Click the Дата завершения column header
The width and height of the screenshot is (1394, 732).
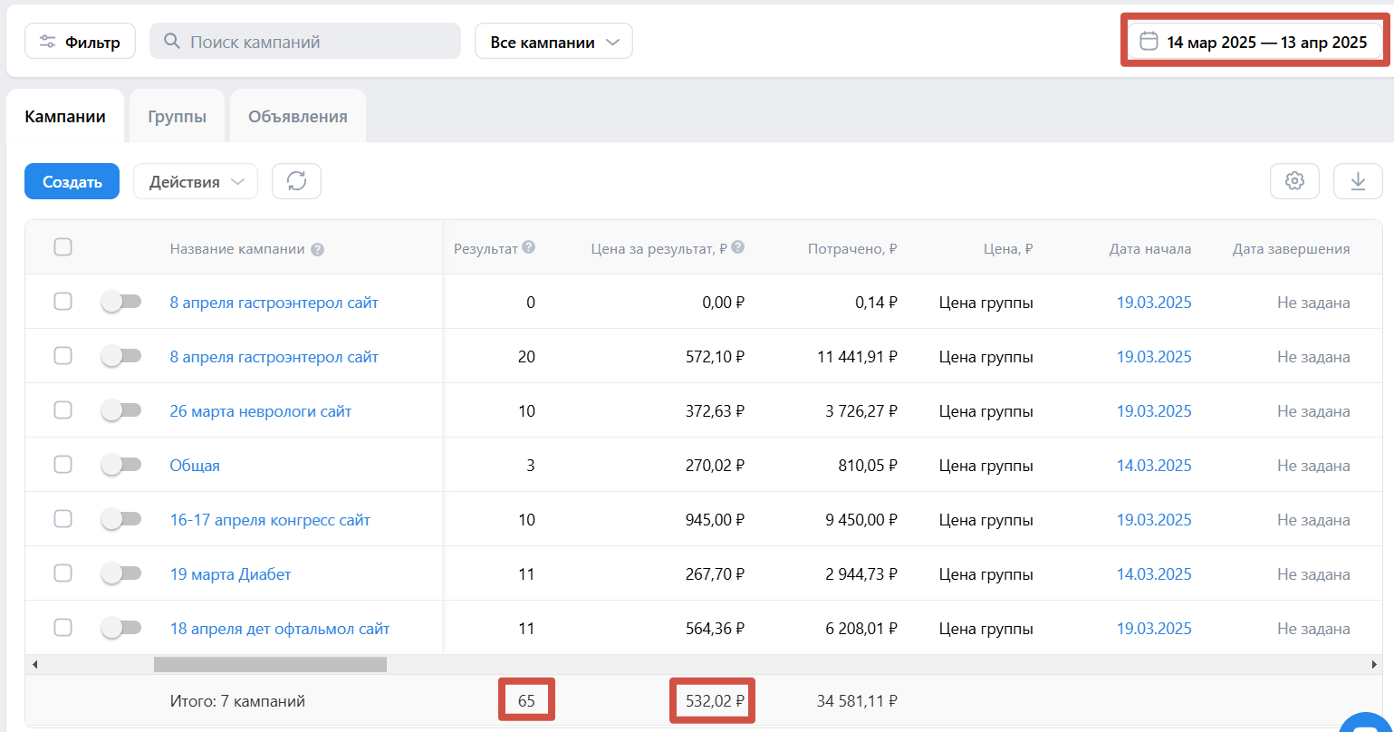point(1292,249)
